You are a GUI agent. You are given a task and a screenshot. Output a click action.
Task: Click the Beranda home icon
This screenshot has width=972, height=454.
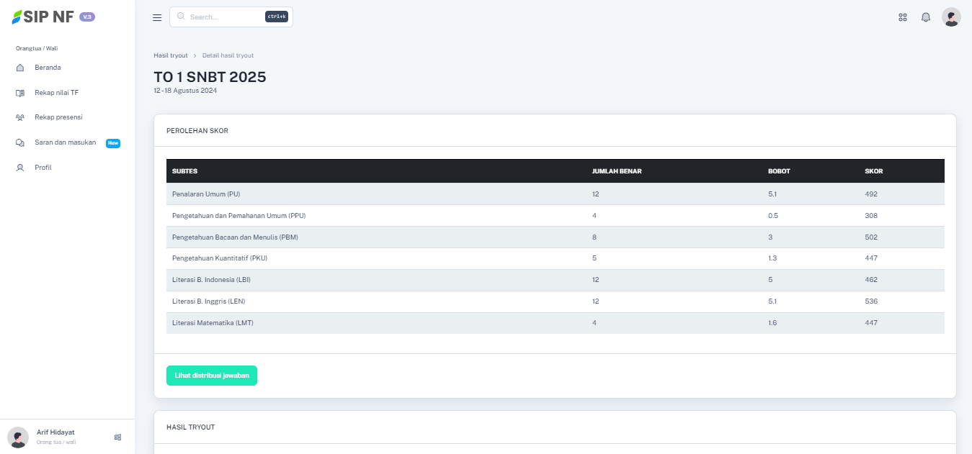20,68
